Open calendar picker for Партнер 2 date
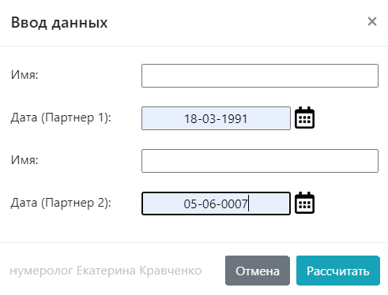The height and width of the screenshot is (295, 388). pyautogui.click(x=304, y=203)
